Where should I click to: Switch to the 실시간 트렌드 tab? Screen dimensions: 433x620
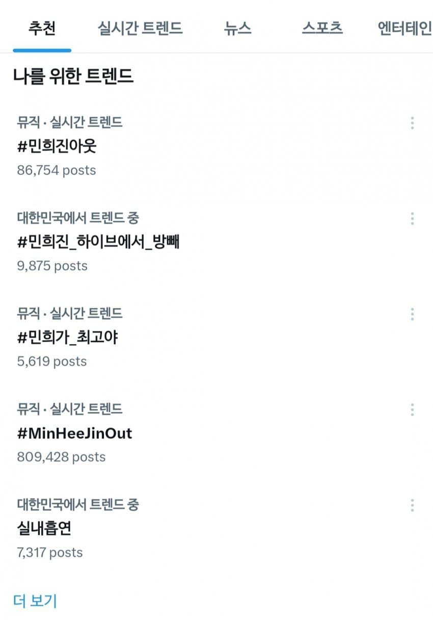(x=140, y=28)
